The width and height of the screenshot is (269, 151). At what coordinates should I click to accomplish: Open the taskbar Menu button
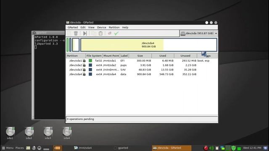8,148
